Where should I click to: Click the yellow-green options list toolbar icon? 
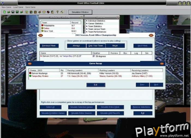pos(27,12)
